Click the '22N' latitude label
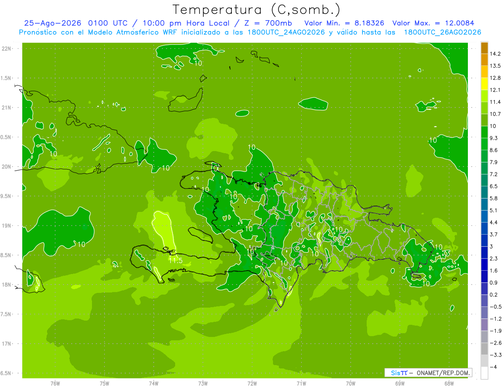The height and width of the screenshot is (389, 504). pos(7,49)
